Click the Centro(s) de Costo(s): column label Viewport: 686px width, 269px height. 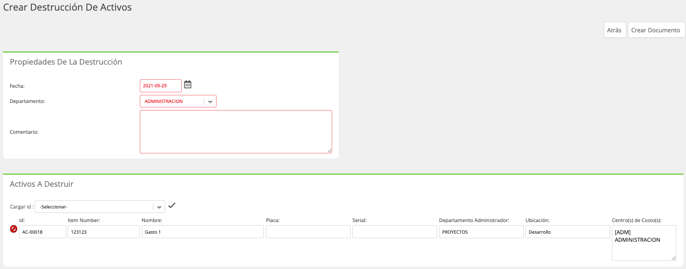pos(637,220)
